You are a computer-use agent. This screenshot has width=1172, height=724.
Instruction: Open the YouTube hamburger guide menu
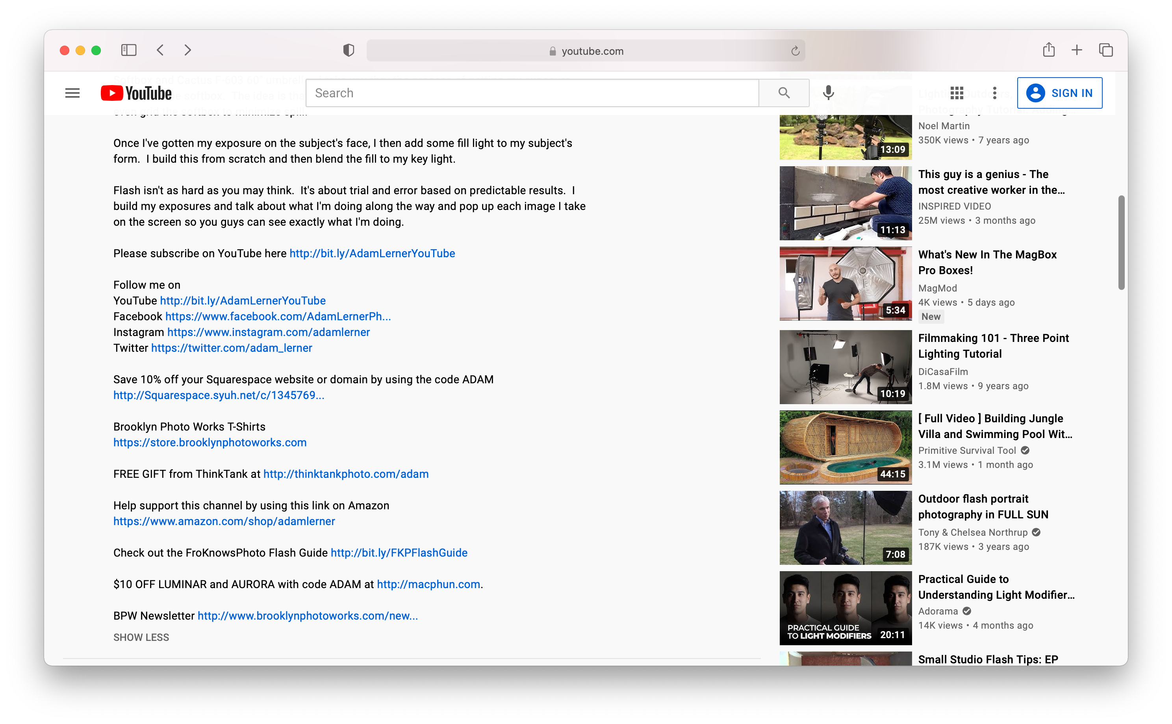coord(72,93)
